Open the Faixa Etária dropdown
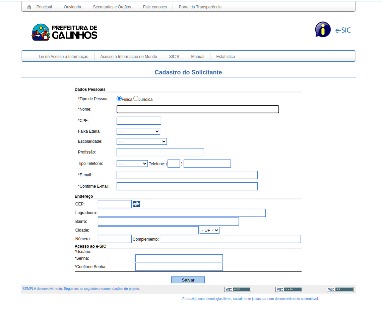Viewport: 382px width, 310px height. 138,131
